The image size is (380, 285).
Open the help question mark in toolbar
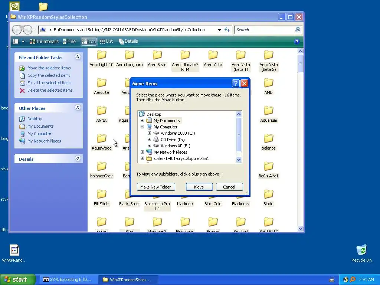[297, 42]
